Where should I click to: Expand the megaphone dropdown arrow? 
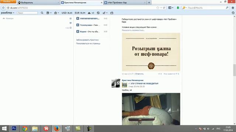tap(107, 13)
